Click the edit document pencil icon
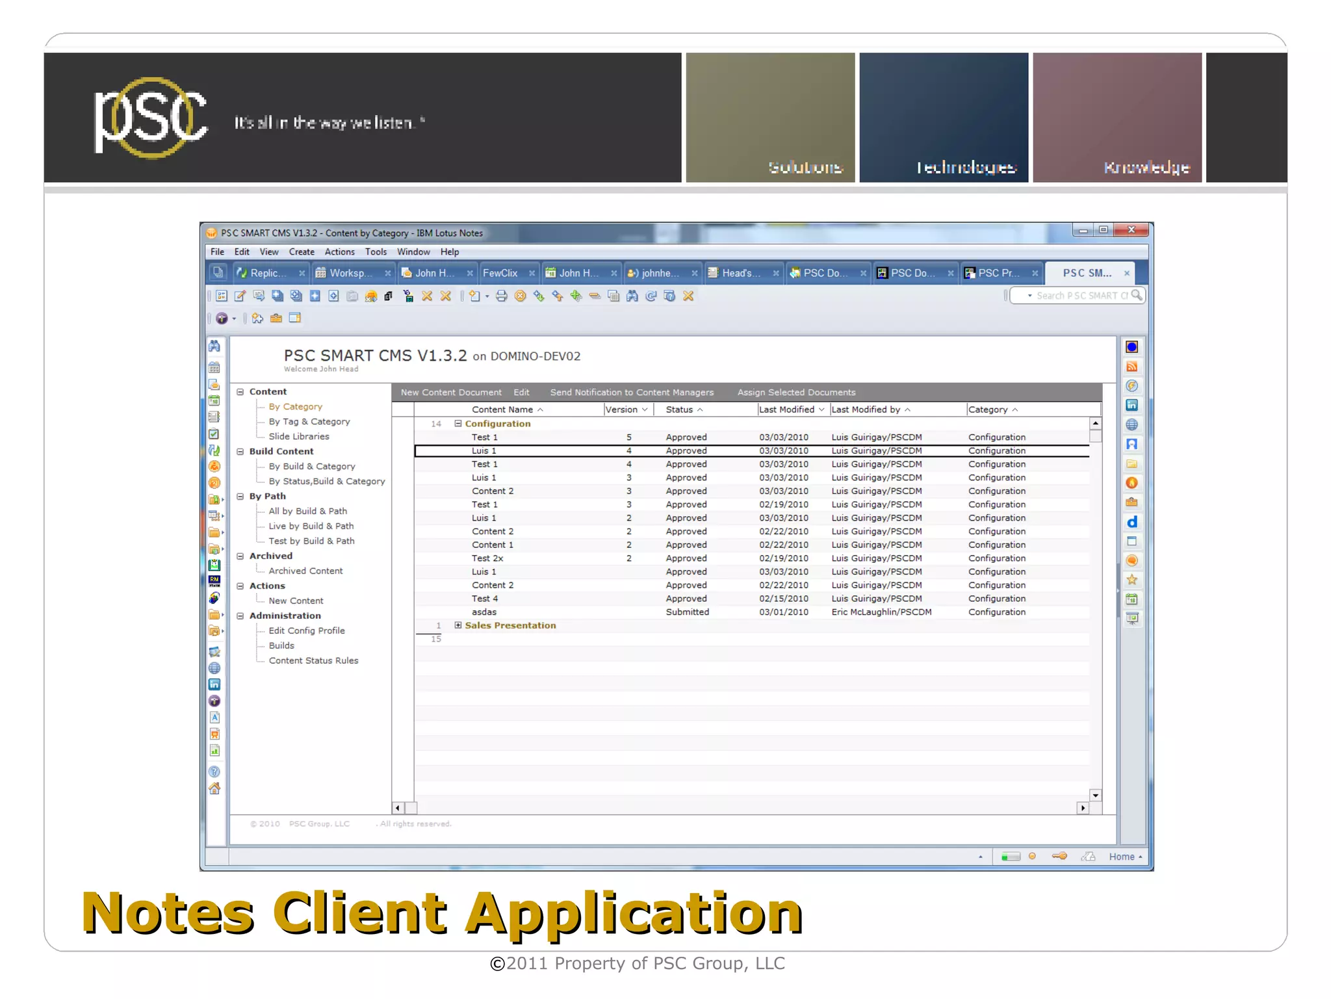This screenshot has width=1331, height=999. (240, 296)
